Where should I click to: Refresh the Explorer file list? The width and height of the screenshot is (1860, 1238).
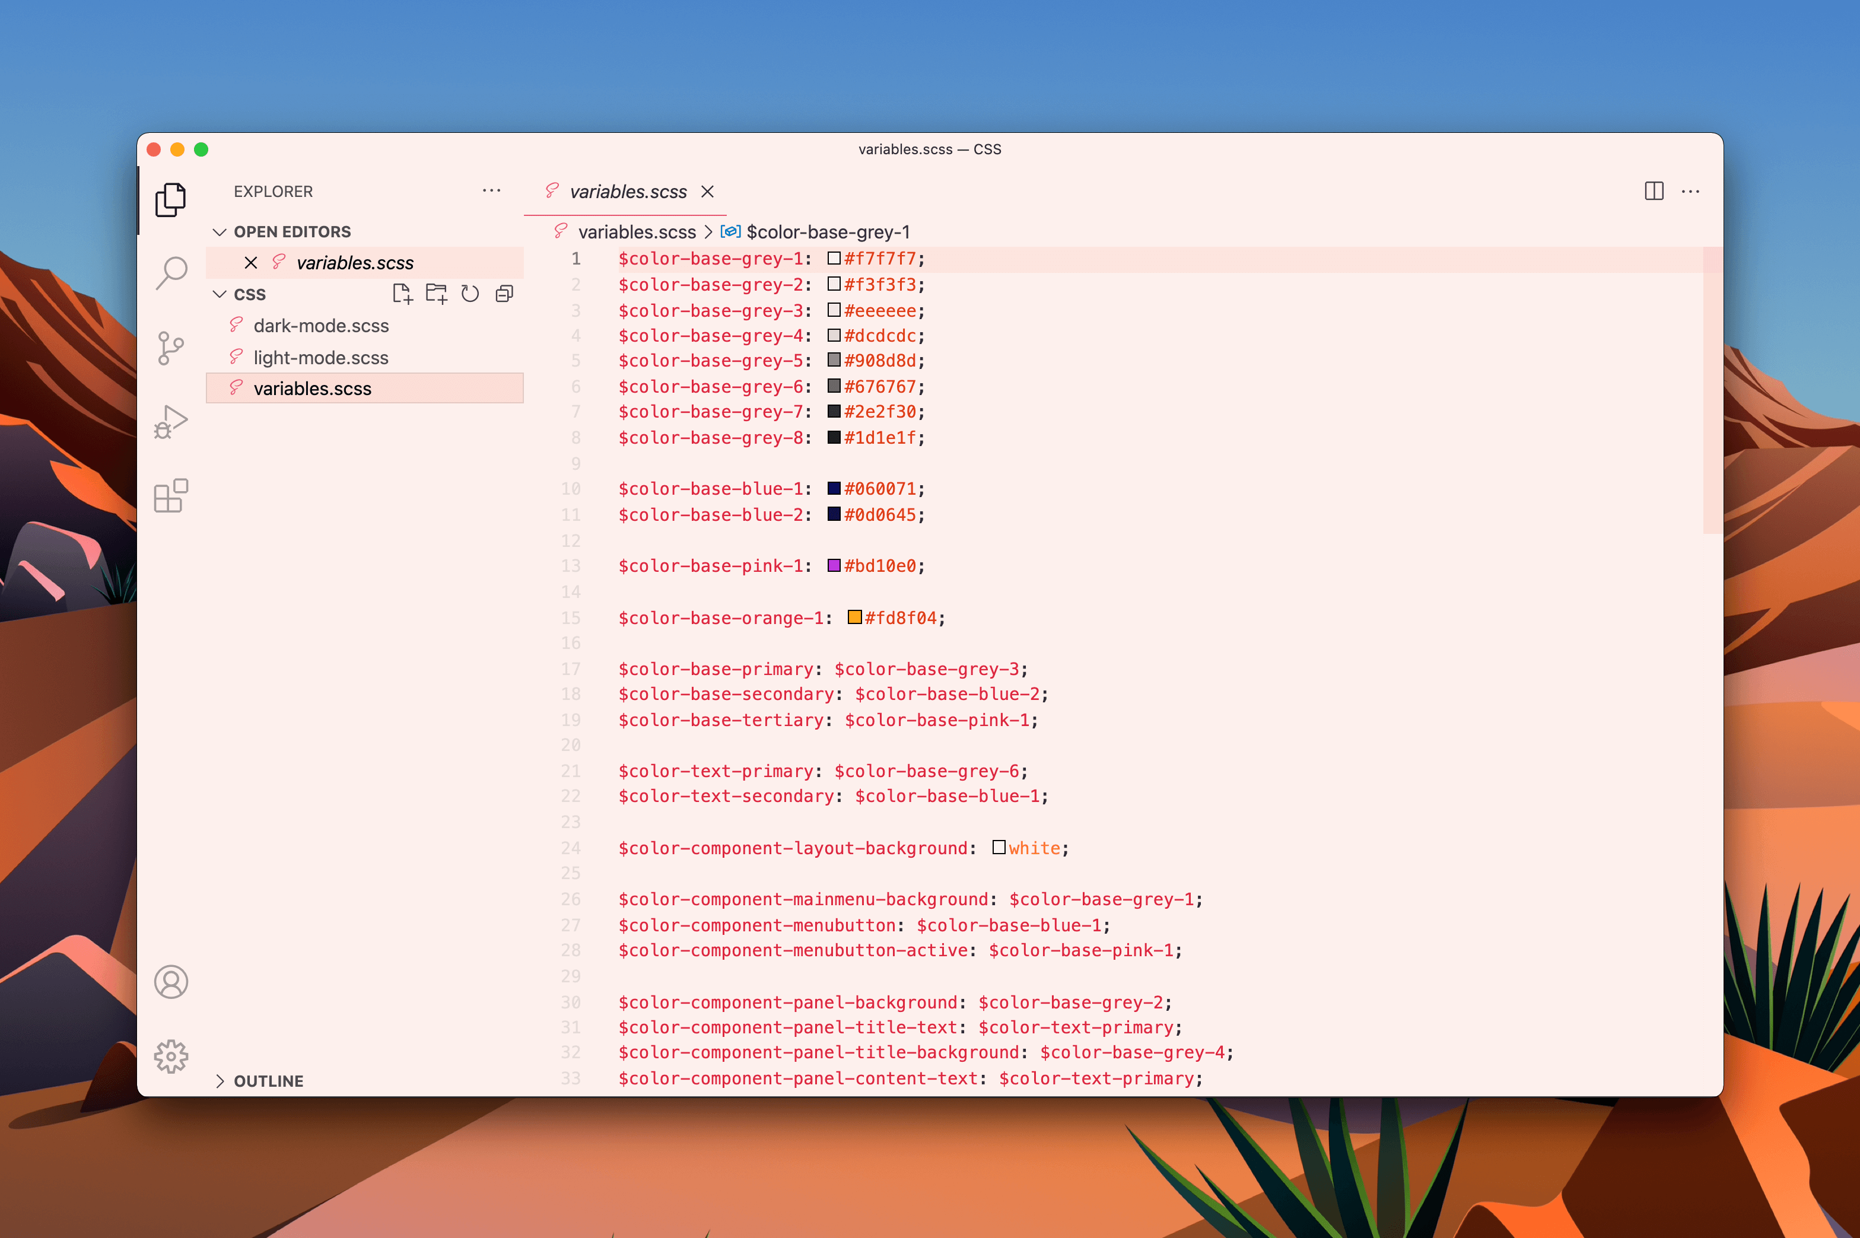470,294
